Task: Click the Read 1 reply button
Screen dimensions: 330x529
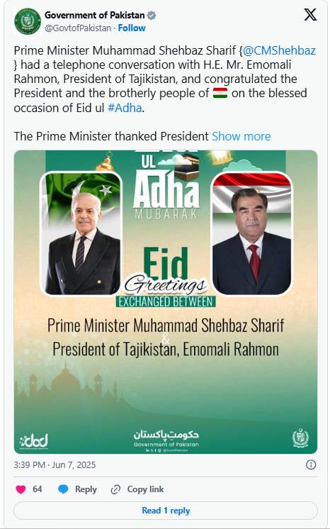Action: [x=166, y=511]
